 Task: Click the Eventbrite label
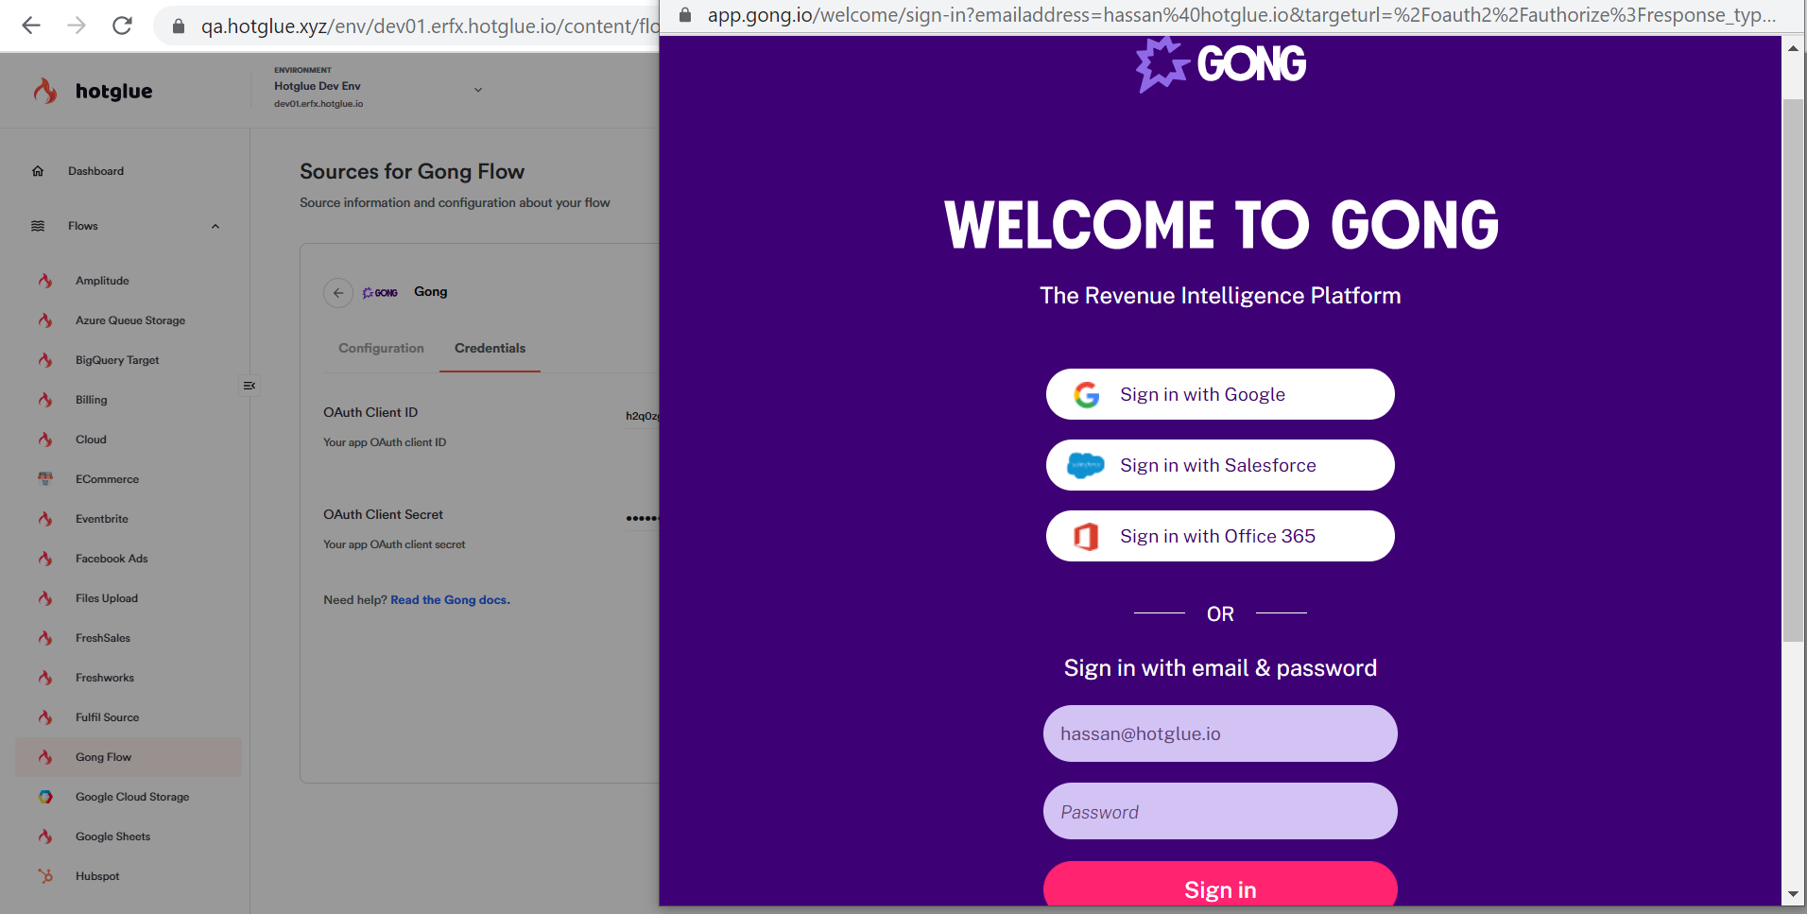click(102, 519)
